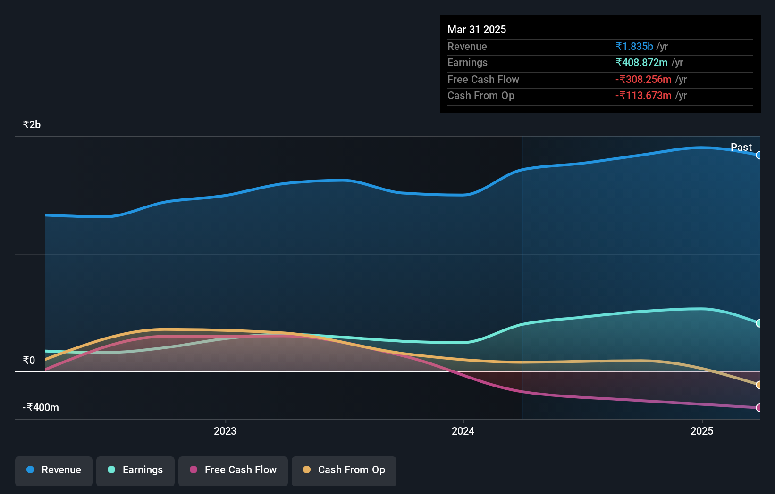The image size is (775, 494).
Task: Select the 2025 axis label
Action: click(701, 430)
